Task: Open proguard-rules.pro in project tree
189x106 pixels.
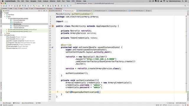Action: pyautogui.click(x=14, y=42)
